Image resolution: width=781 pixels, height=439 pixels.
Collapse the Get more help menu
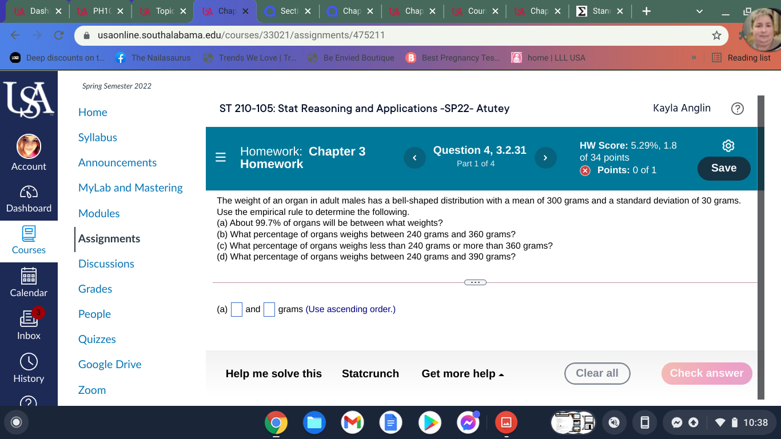463,373
